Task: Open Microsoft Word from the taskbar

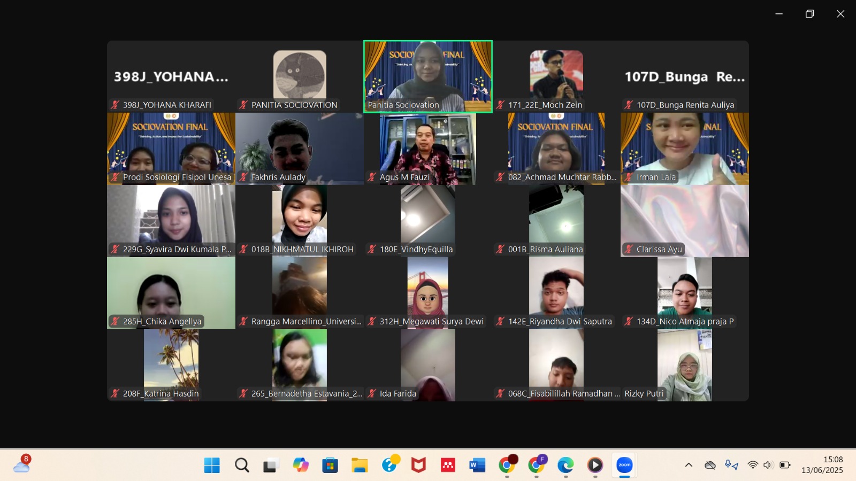Action: click(477, 465)
